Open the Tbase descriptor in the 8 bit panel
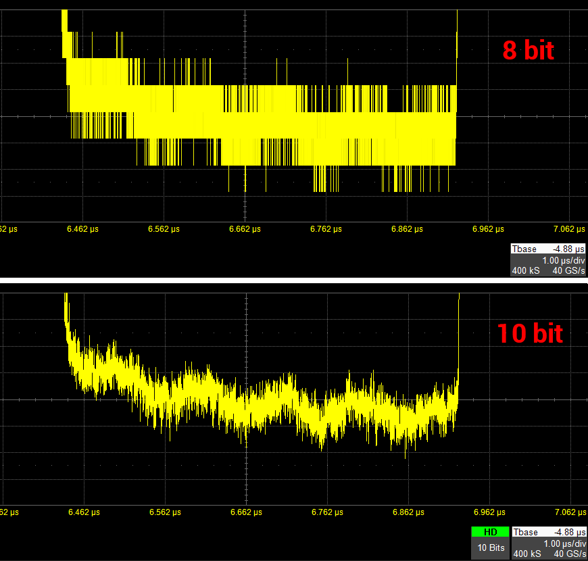The image size is (588, 561). pyautogui.click(x=525, y=249)
